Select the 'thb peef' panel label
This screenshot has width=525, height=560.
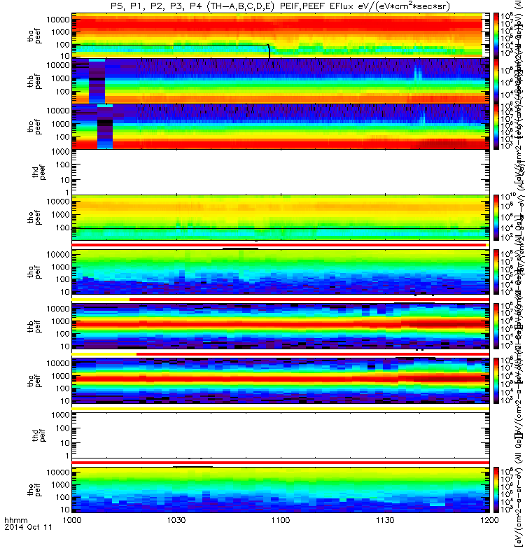34,81
